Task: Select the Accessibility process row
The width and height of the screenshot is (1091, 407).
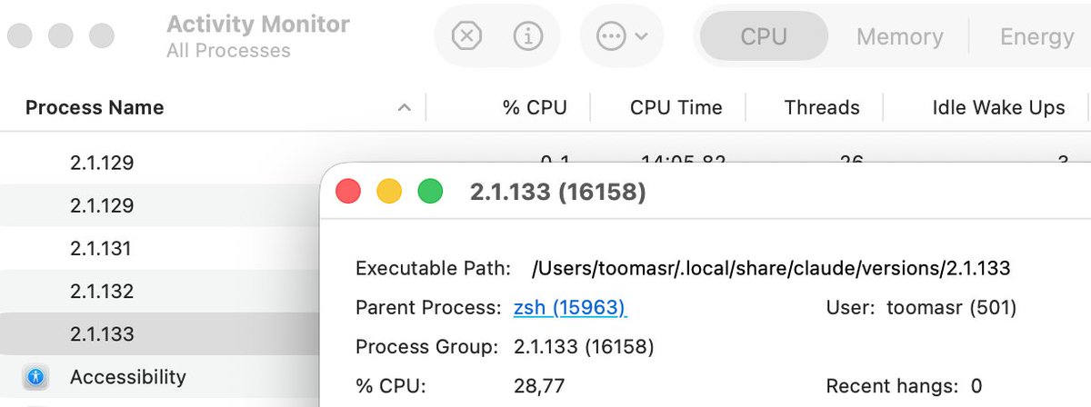Action: tap(160, 376)
